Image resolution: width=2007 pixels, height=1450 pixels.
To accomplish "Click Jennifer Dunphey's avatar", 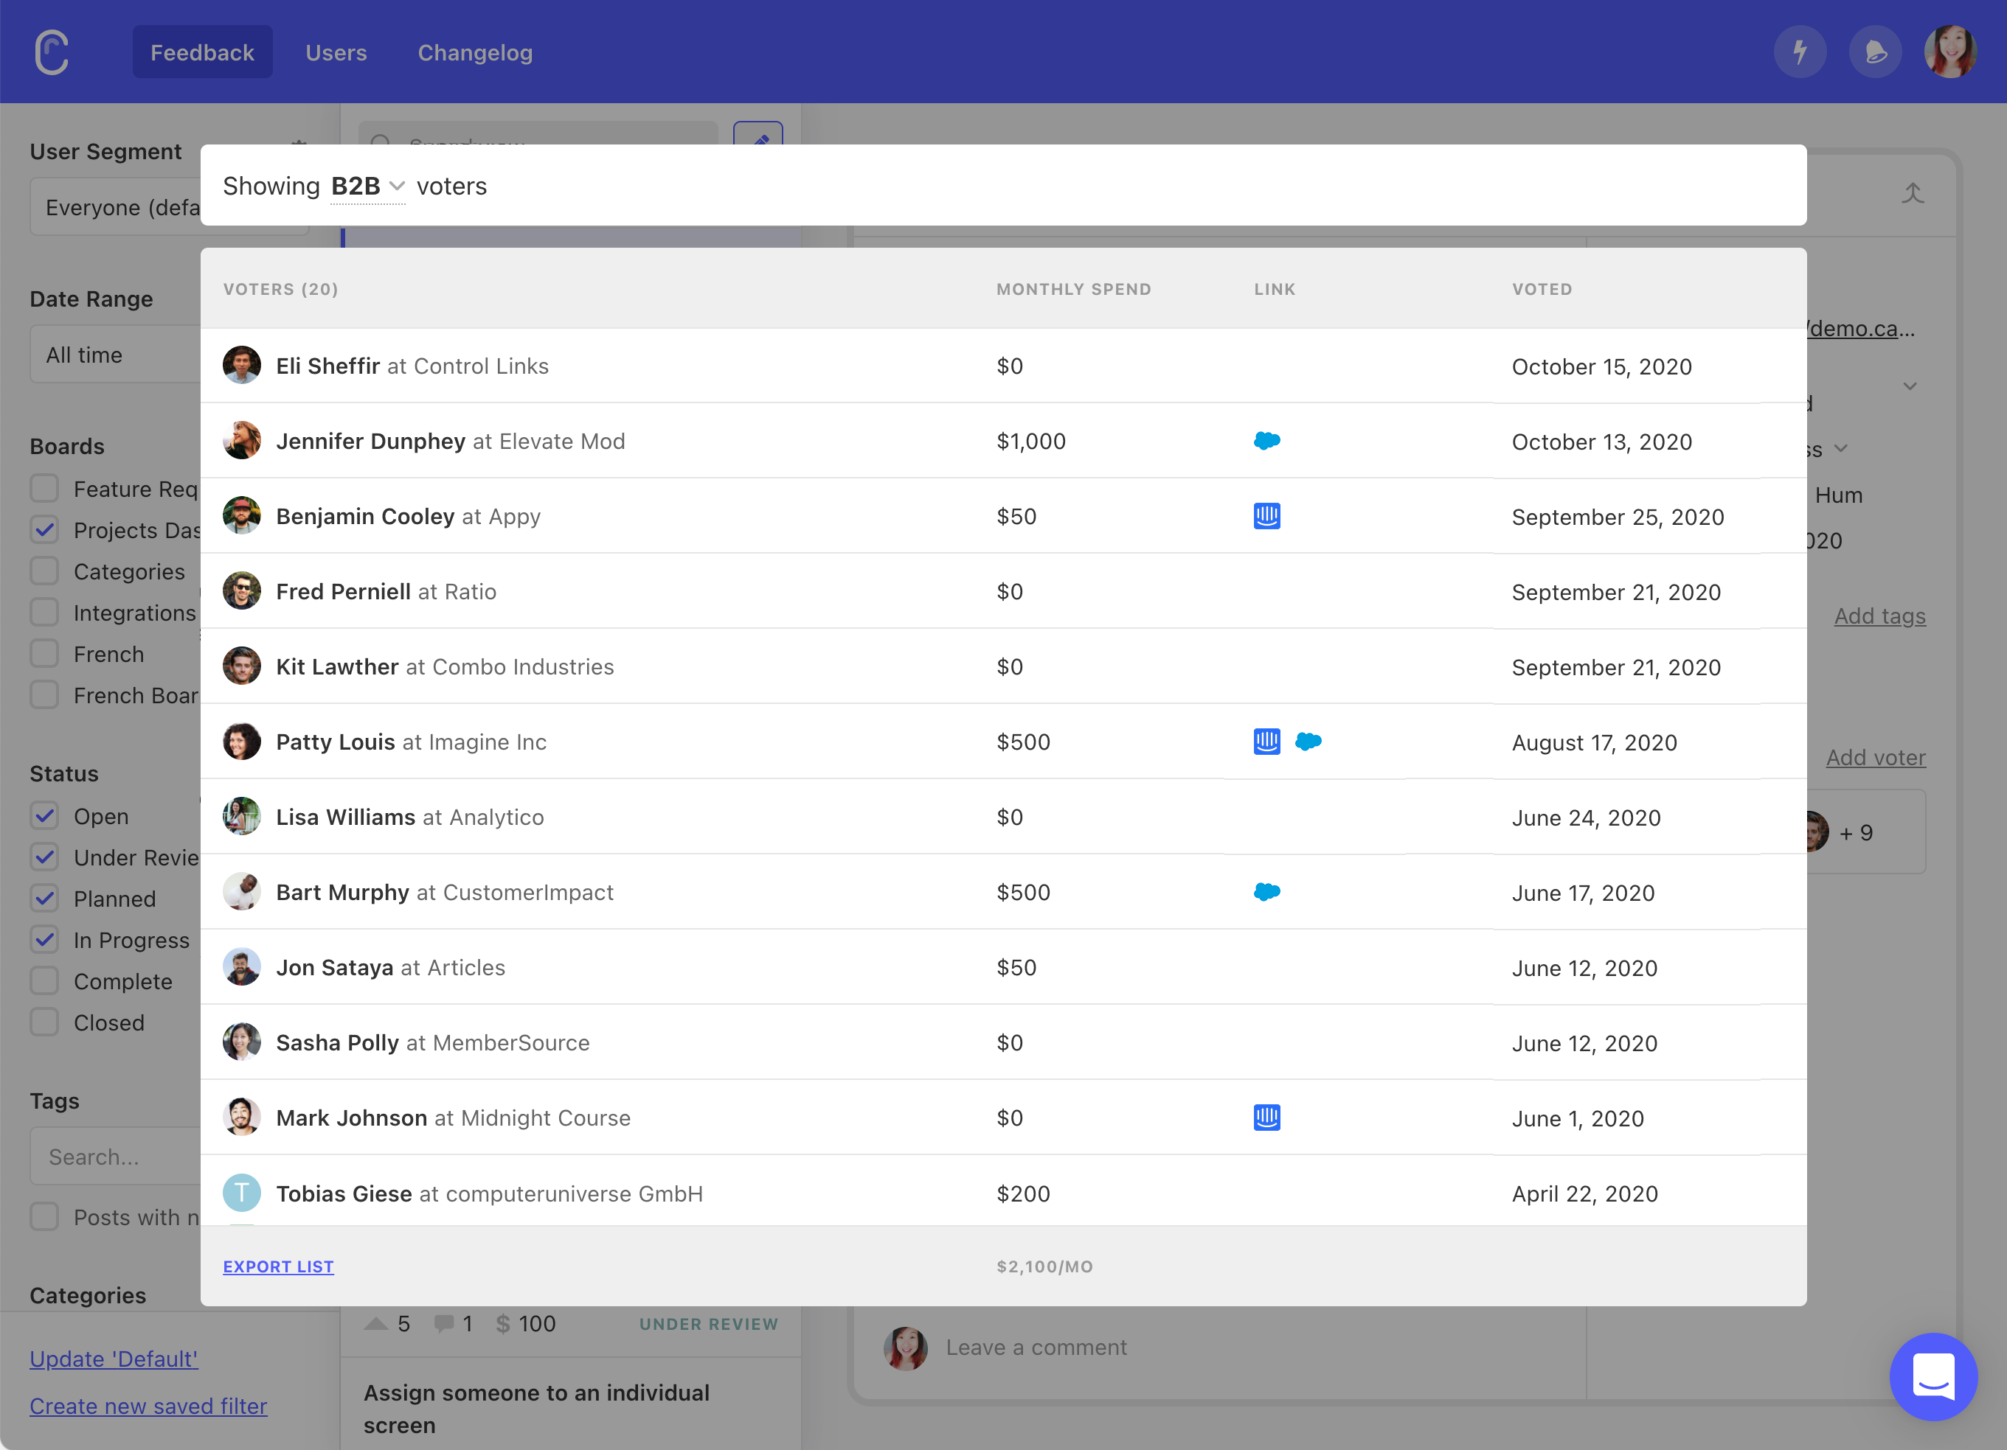I will [x=242, y=440].
